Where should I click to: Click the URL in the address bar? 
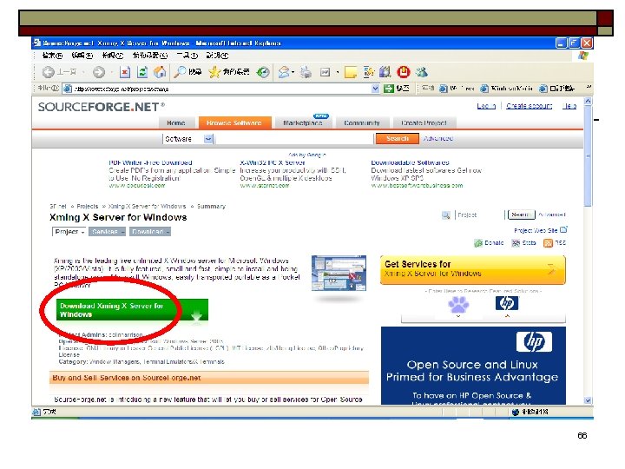pos(122,89)
